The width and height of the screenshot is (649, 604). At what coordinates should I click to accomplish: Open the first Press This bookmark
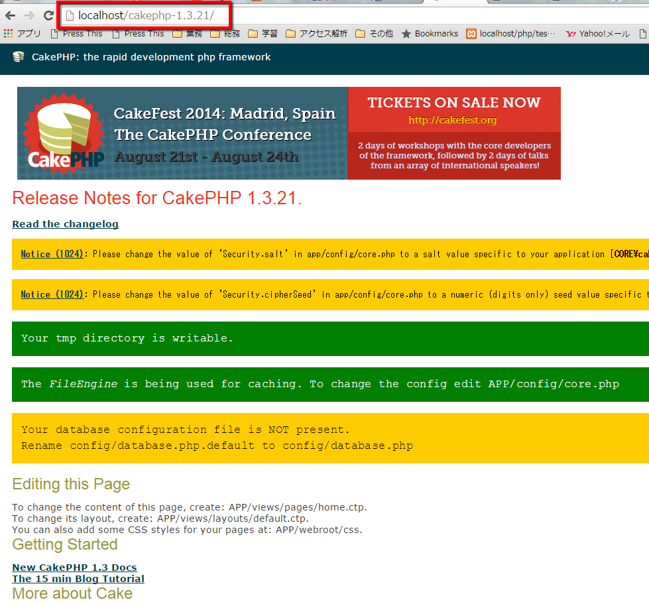pyautogui.click(x=77, y=34)
